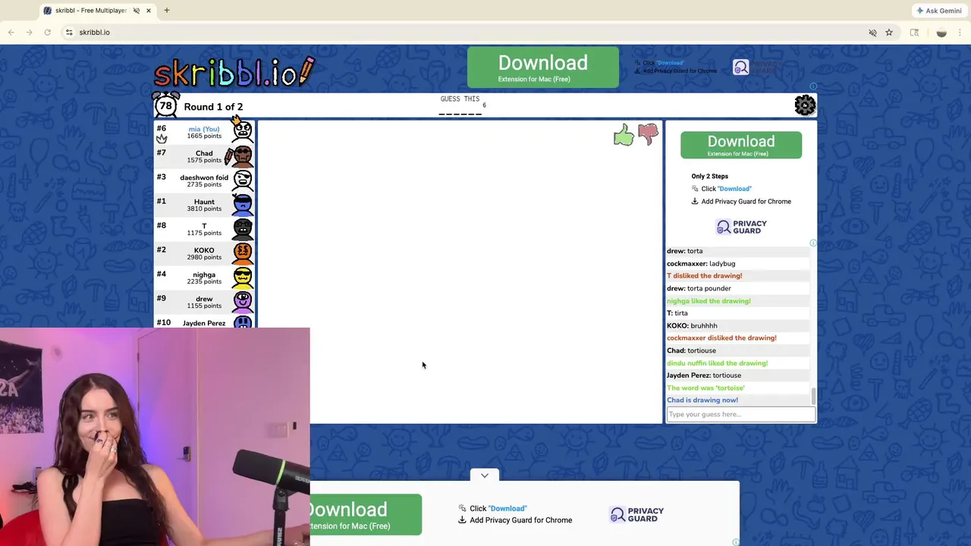Close the skribbl browser tab

tap(149, 11)
